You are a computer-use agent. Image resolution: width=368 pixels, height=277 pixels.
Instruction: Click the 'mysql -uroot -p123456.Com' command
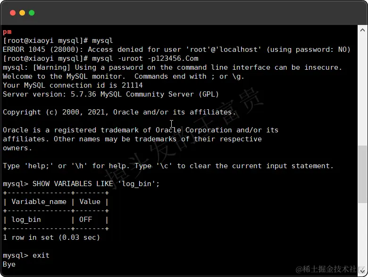coord(145,58)
